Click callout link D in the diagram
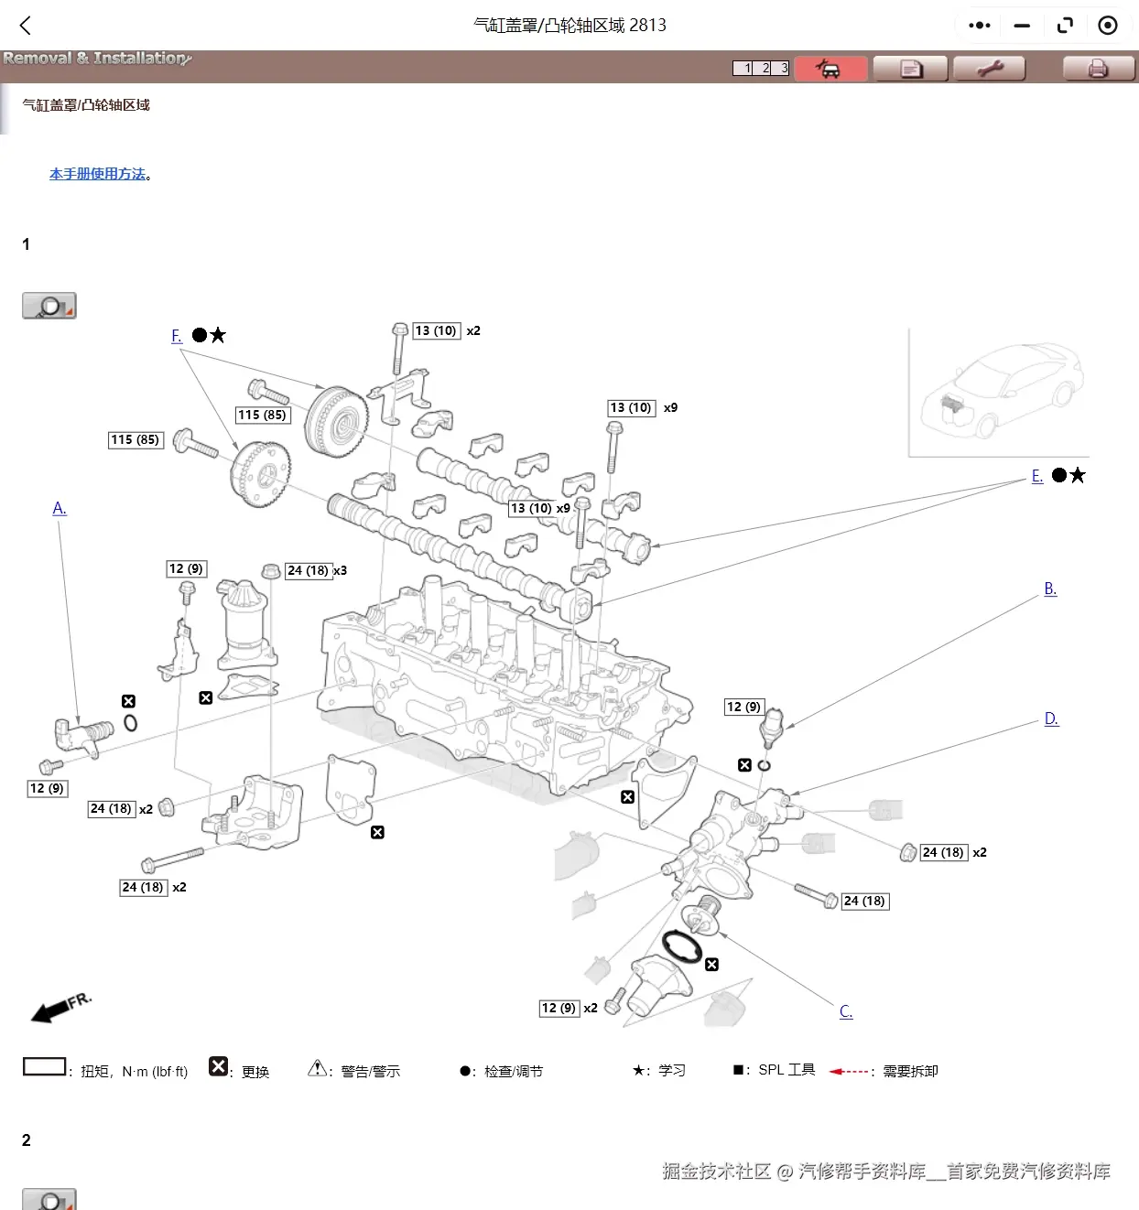This screenshot has height=1210, width=1139. [1050, 718]
